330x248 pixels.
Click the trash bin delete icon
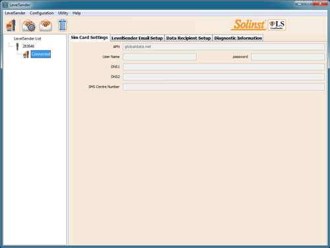coord(63,25)
